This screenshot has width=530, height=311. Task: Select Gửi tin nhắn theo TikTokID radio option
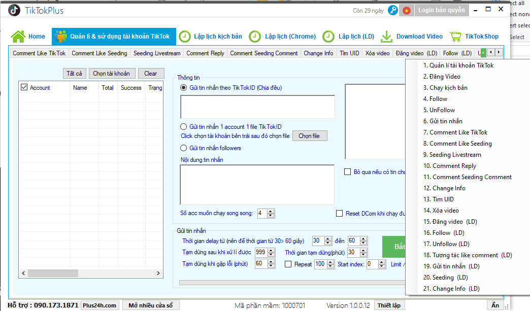tap(184, 87)
